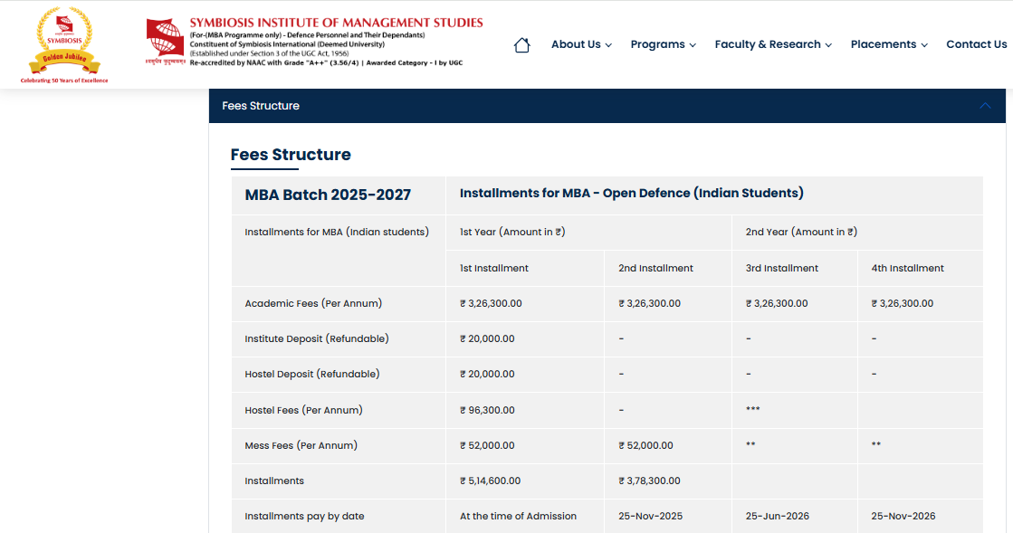
Task: Click the Contact Us link
Action: tap(976, 44)
